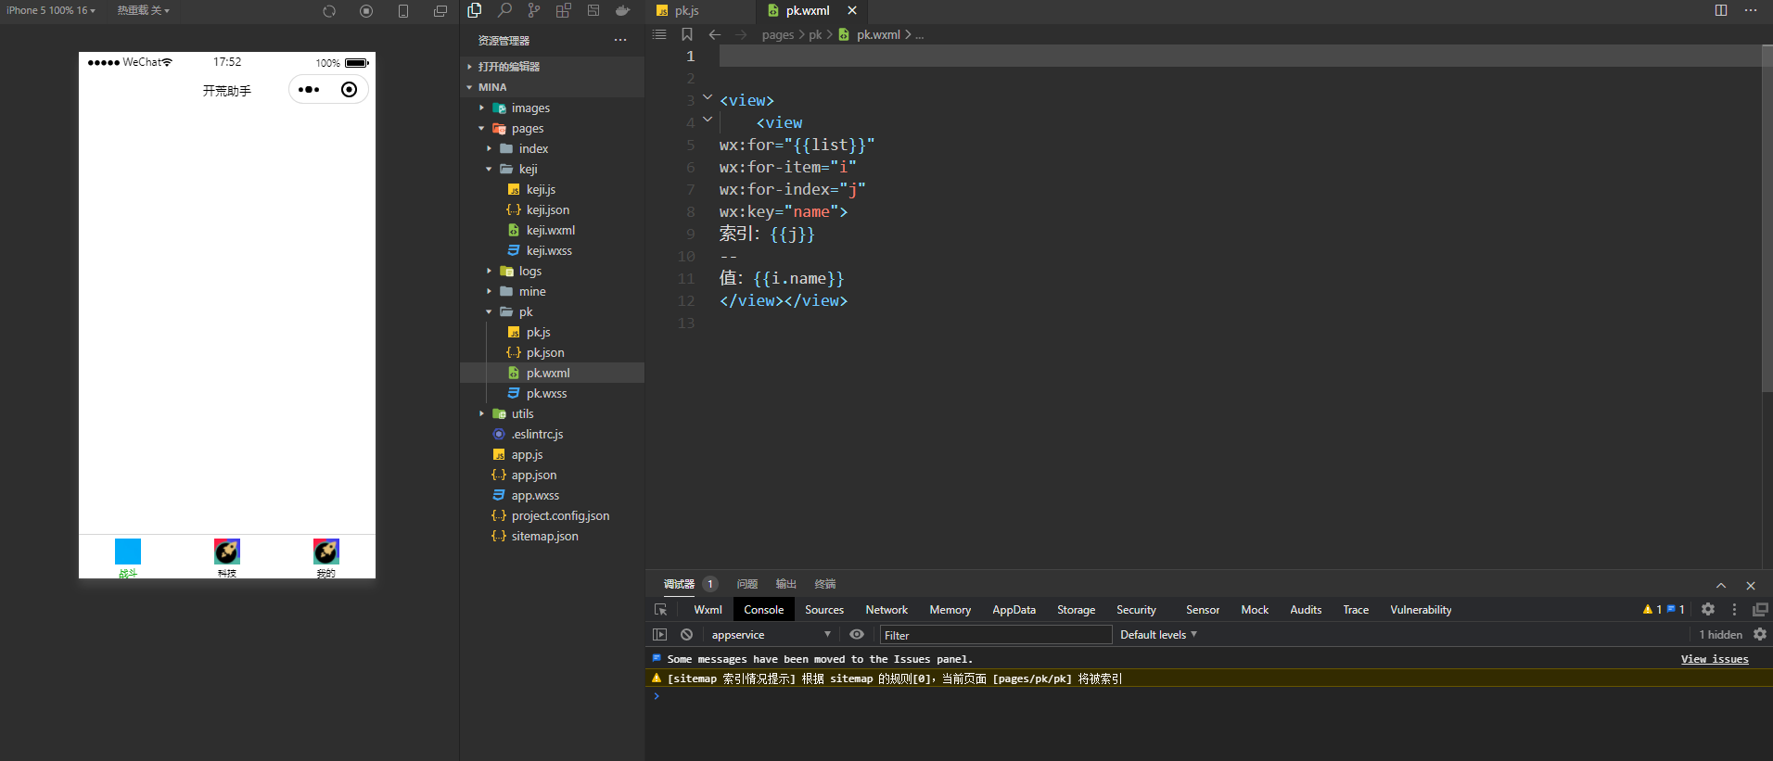The width and height of the screenshot is (1773, 761).
Task: Click the mini program capsule menu dots
Action: point(309,90)
